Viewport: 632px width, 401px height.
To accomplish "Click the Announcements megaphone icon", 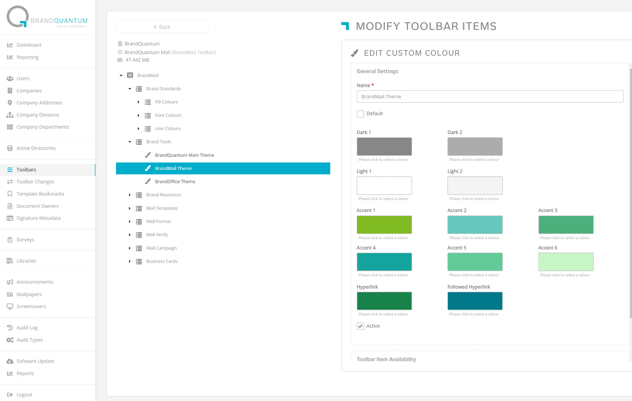I will [10, 282].
